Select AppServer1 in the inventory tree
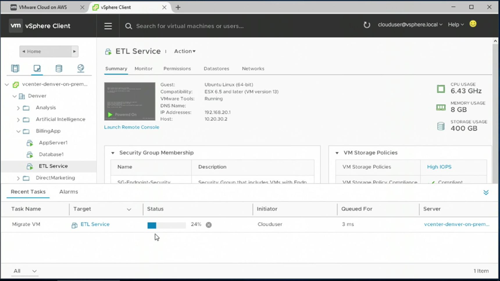 pyautogui.click(x=53, y=143)
